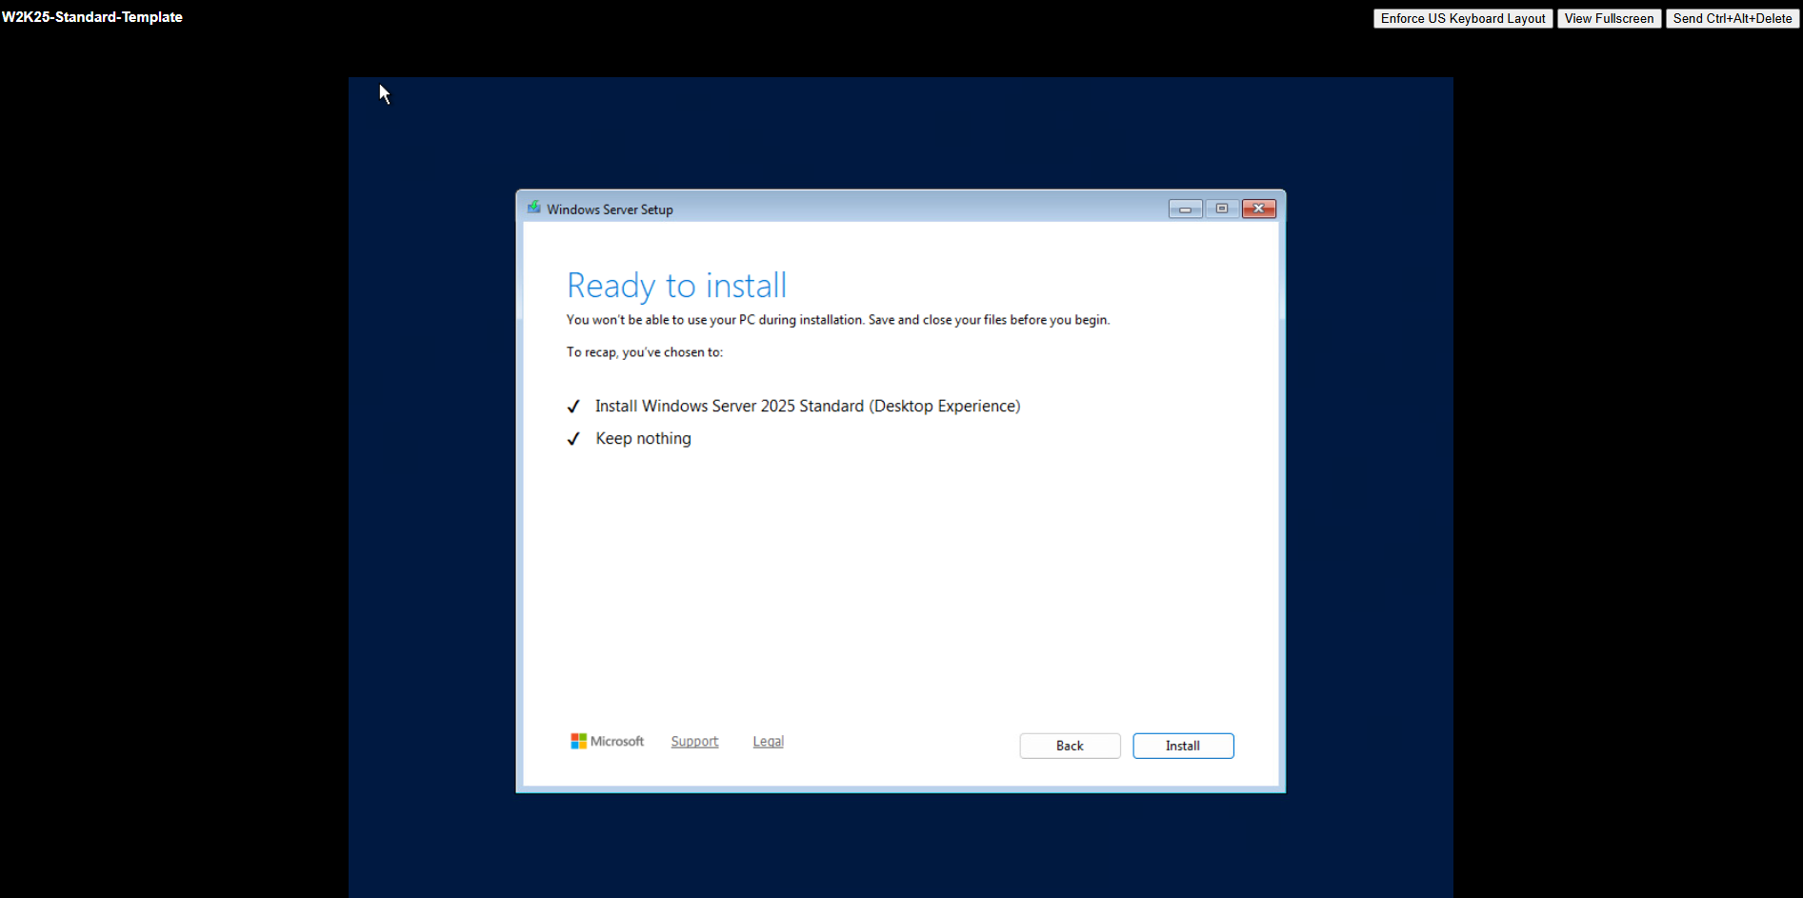Go back with the Back button
Image resolution: width=1803 pixels, height=898 pixels.
[1070, 746]
